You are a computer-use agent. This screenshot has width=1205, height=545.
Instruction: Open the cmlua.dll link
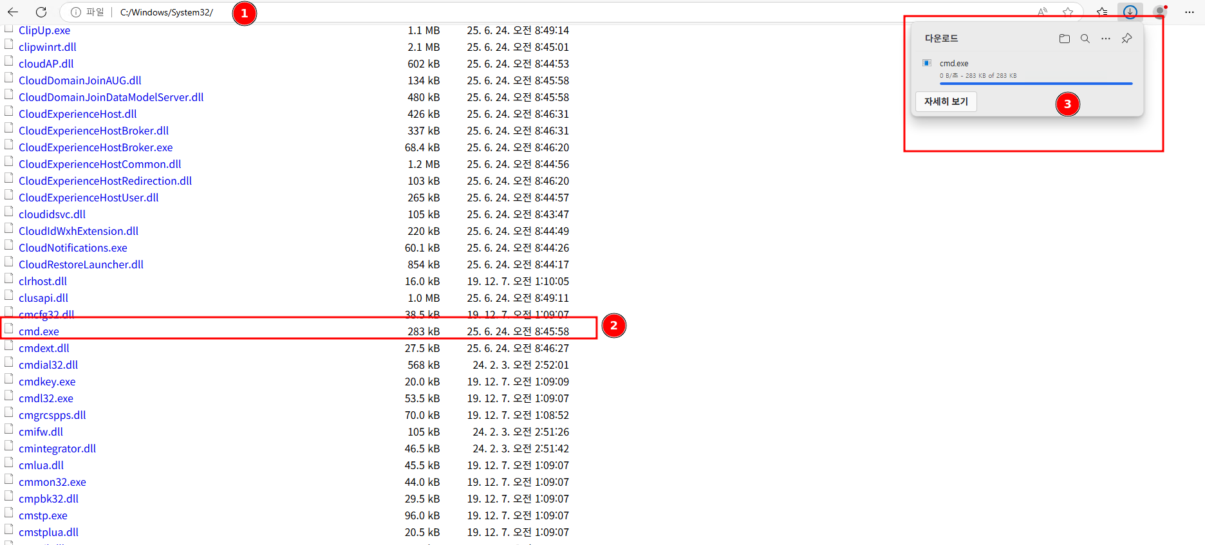pos(41,465)
